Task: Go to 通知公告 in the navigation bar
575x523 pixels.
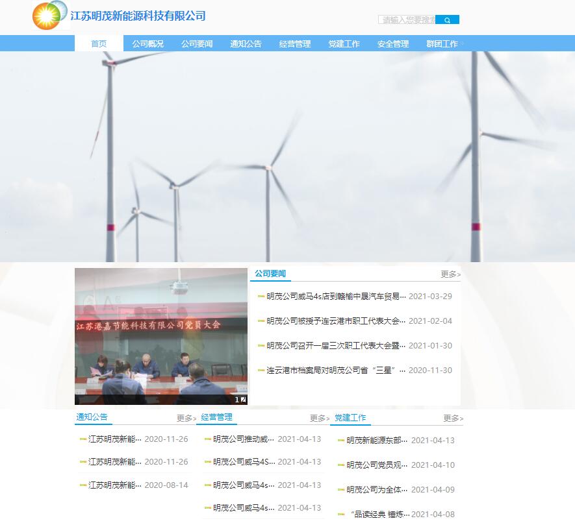Action: [246, 43]
